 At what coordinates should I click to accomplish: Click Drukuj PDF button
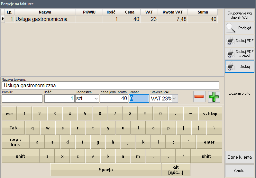point(240,41)
